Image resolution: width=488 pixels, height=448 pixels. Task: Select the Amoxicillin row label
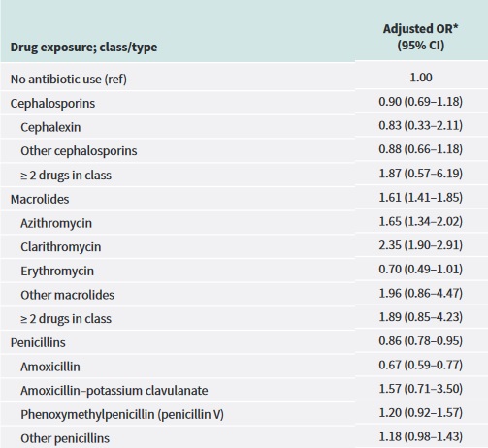tap(50, 367)
